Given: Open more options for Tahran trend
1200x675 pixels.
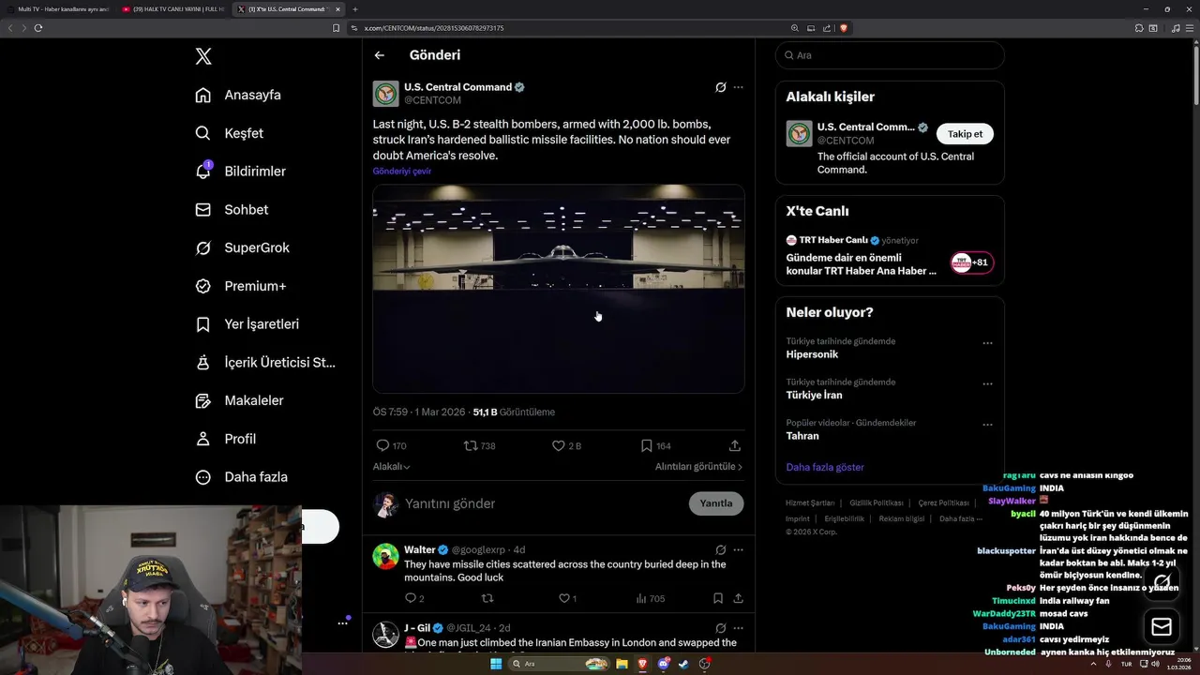Looking at the screenshot, I should (987, 424).
